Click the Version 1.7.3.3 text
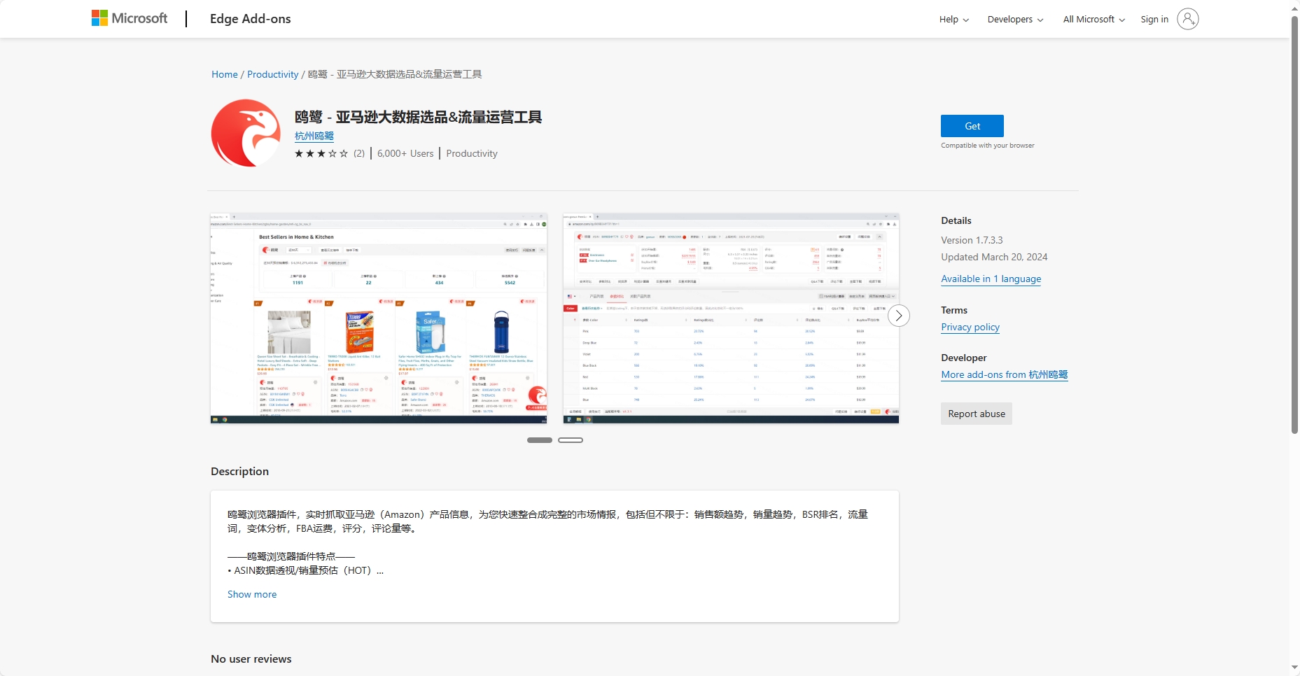The width and height of the screenshot is (1300, 676). [x=972, y=240]
